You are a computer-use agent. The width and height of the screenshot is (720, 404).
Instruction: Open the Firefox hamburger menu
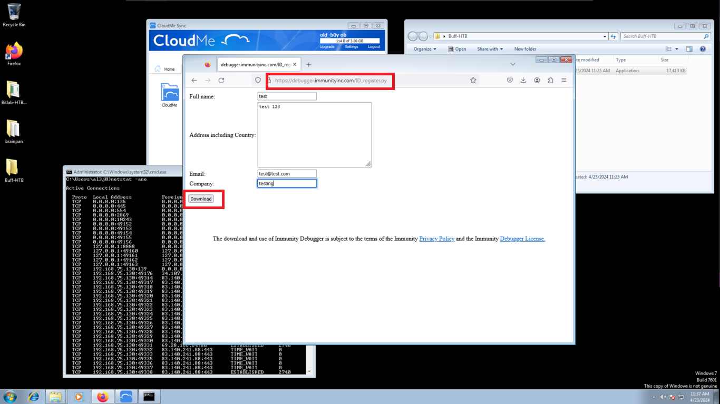click(x=564, y=80)
